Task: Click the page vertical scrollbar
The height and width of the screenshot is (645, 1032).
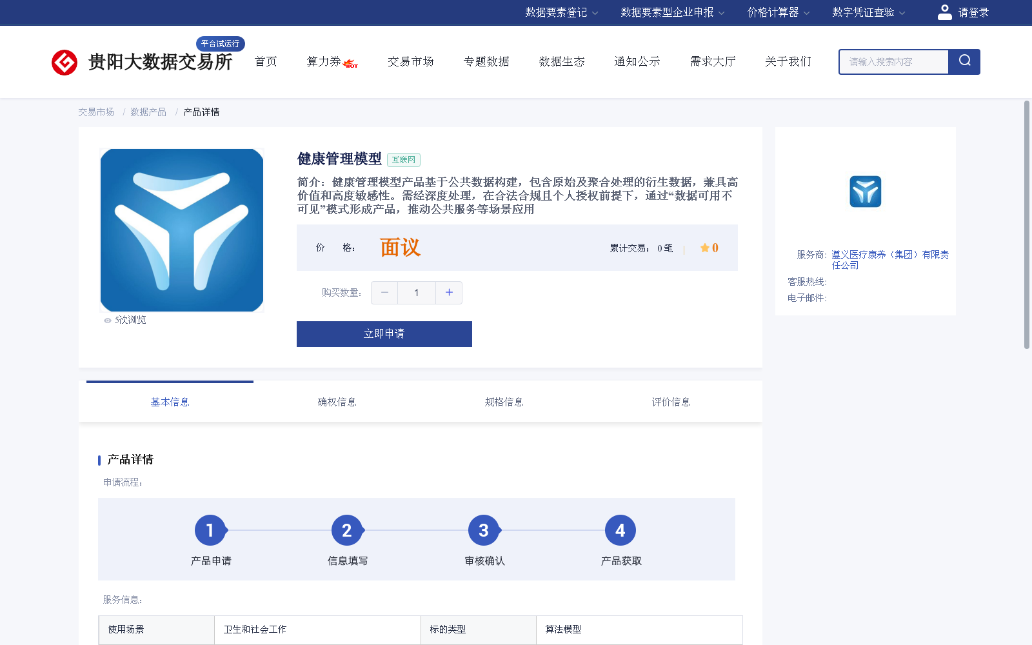Action: click(1027, 224)
